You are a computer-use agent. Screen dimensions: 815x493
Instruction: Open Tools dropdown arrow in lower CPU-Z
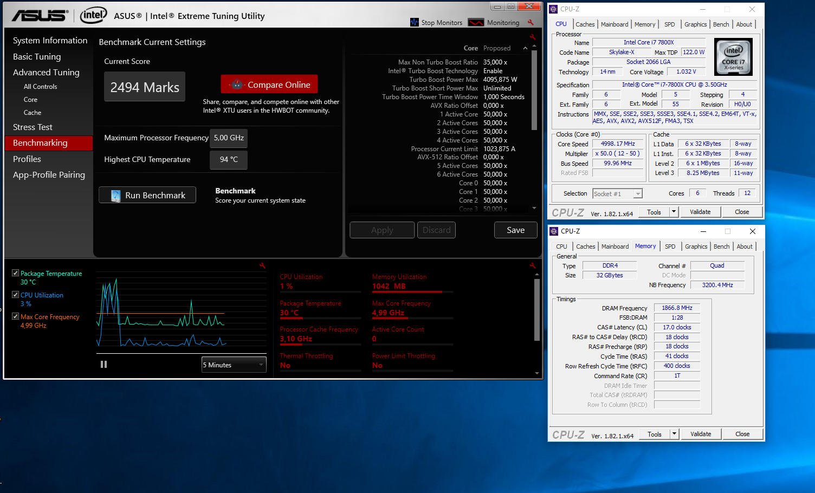[x=674, y=434]
